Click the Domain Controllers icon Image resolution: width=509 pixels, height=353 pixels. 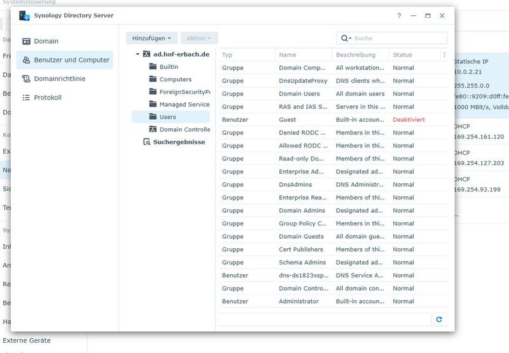(x=153, y=130)
